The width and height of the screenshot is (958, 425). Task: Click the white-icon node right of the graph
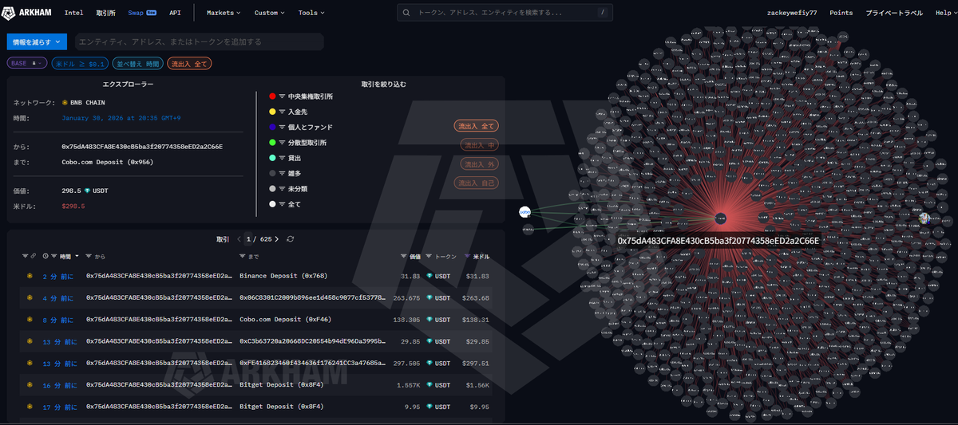click(x=924, y=218)
